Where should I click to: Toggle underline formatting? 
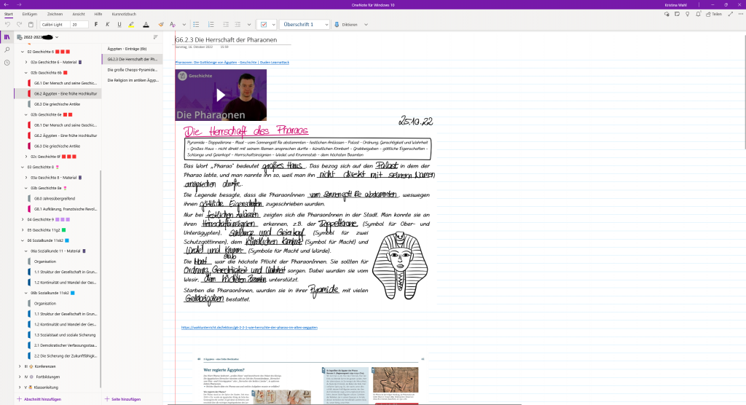tap(118, 25)
